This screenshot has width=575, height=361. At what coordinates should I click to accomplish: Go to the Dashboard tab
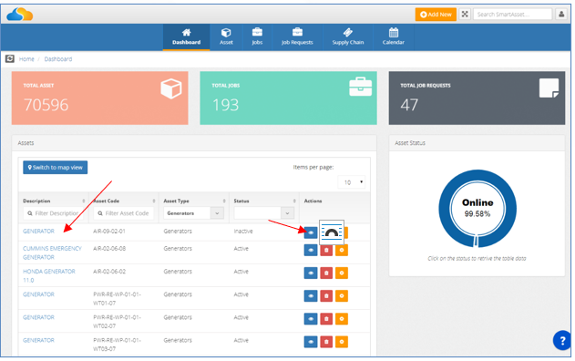pyautogui.click(x=186, y=37)
